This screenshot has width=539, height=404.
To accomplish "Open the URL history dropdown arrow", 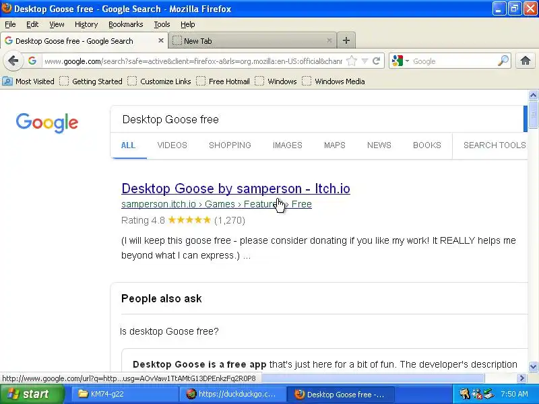I will point(364,61).
